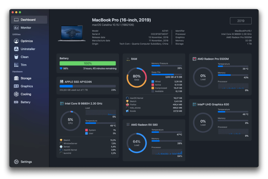Open Settings from the sidebar
The width and height of the screenshot is (268, 179).
pyautogui.click(x=29, y=162)
